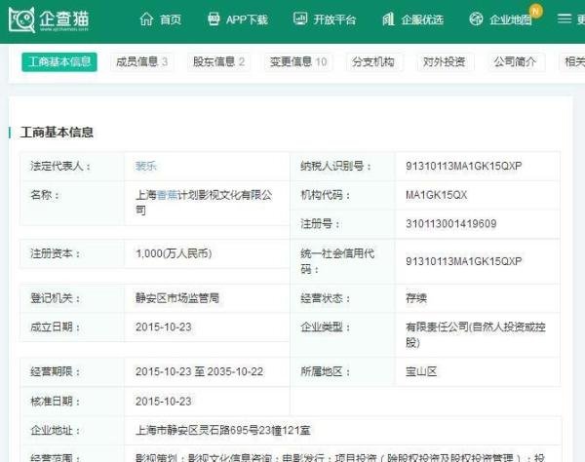This screenshot has height=462, width=585.
Task: Click the 注册号 label
Action: click(x=320, y=224)
